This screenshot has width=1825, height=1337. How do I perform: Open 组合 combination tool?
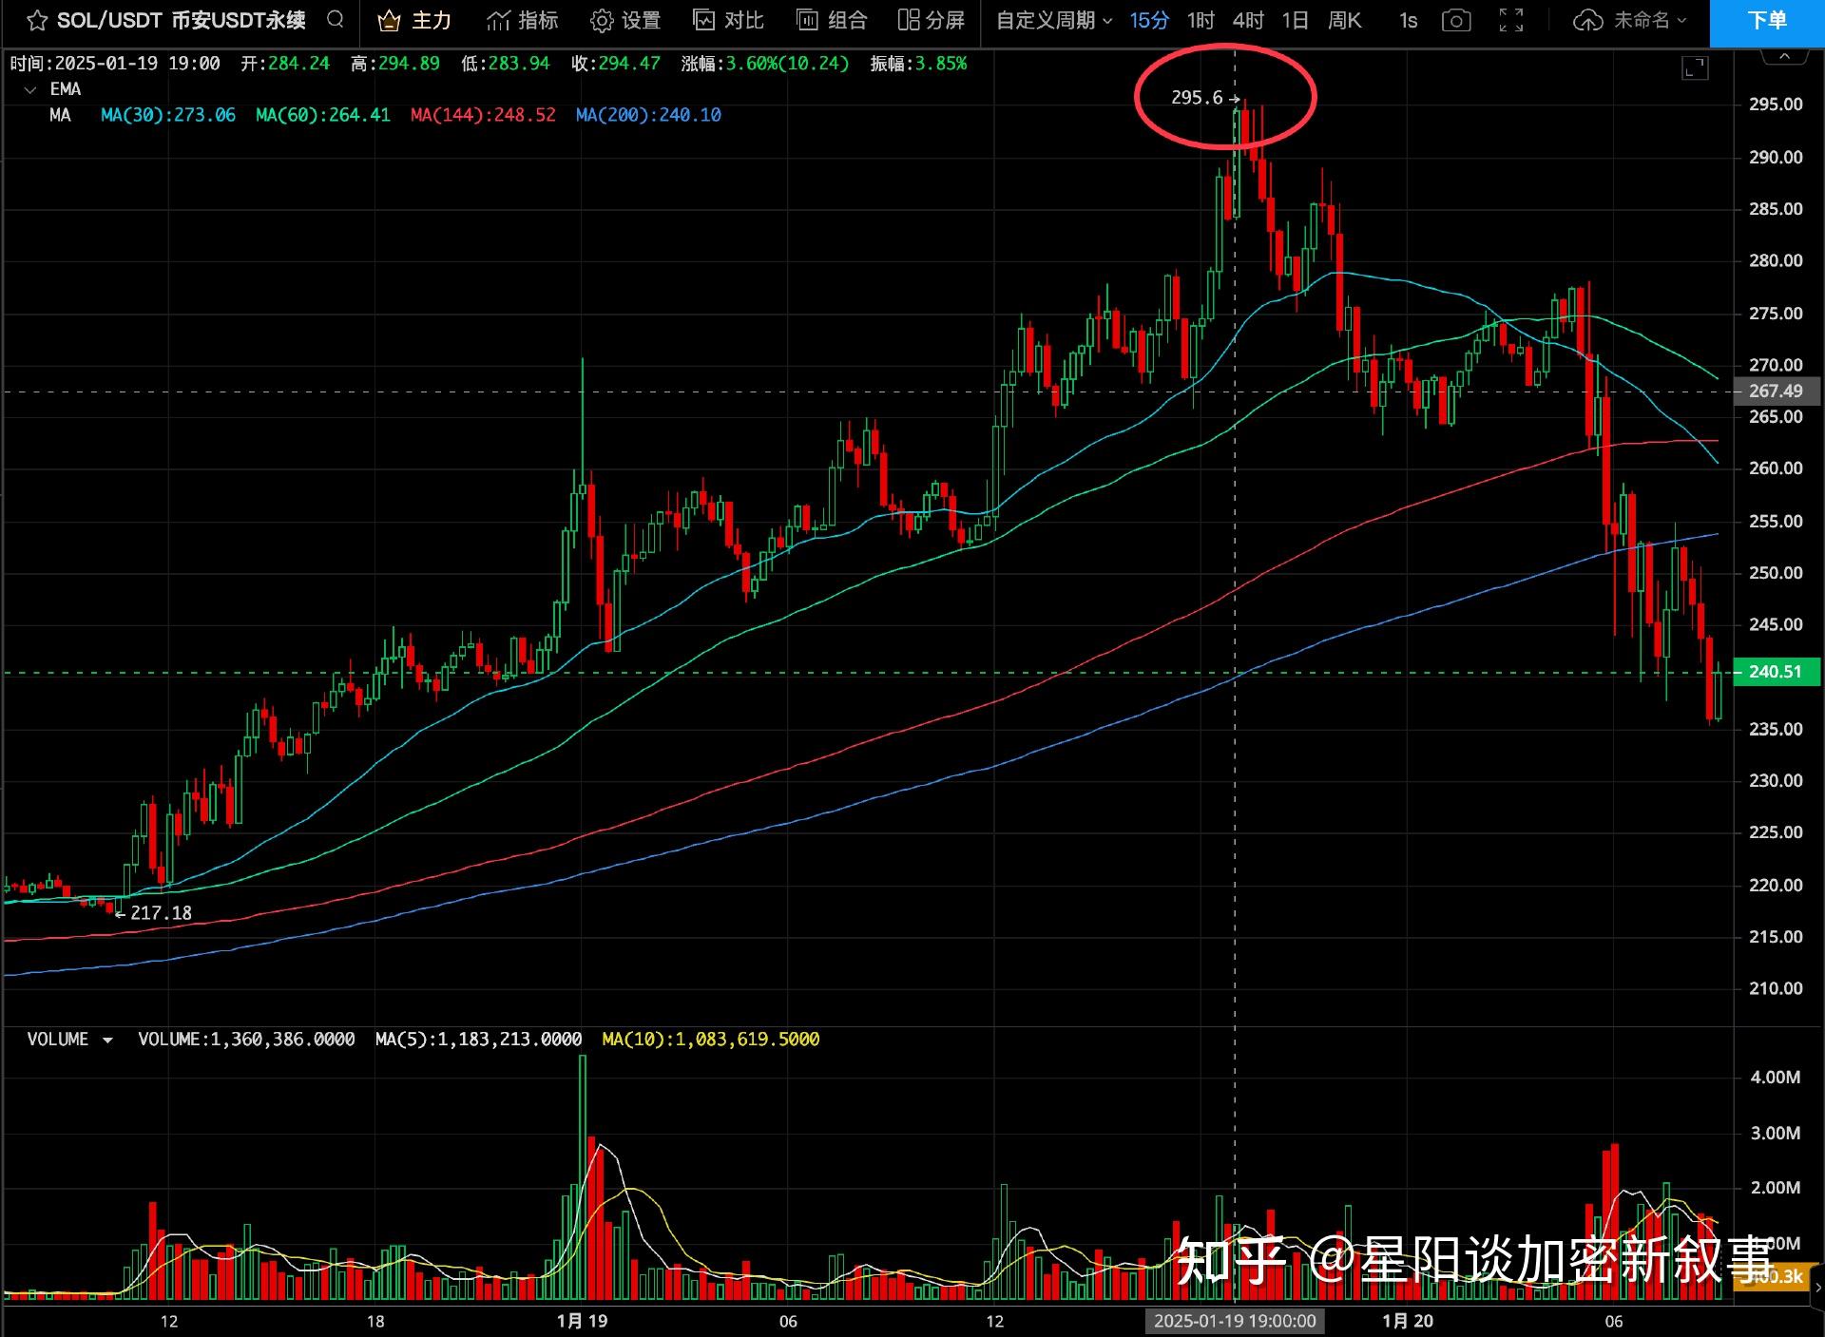pyautogui.click(x=832, y=20)
